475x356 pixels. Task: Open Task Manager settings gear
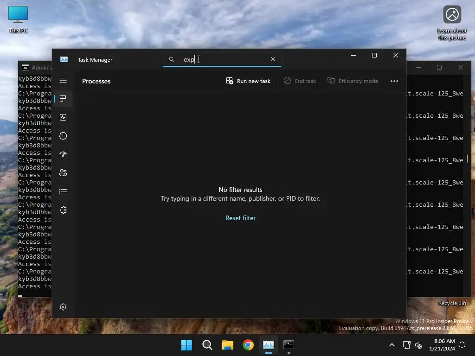click(x=63, y=307)
